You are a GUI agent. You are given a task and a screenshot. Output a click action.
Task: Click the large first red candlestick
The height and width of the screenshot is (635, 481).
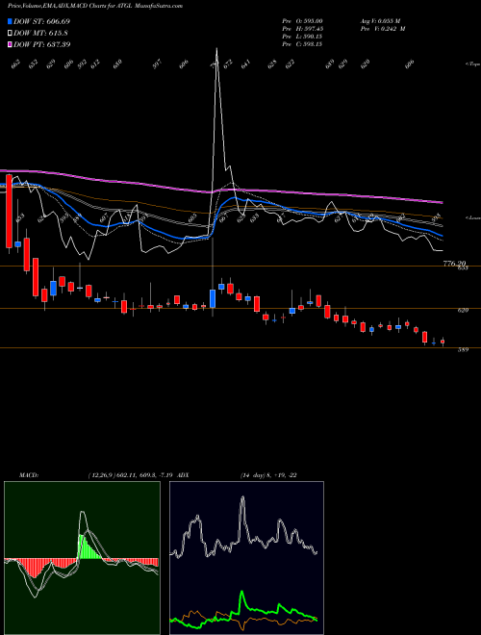[x=9, y=211]
